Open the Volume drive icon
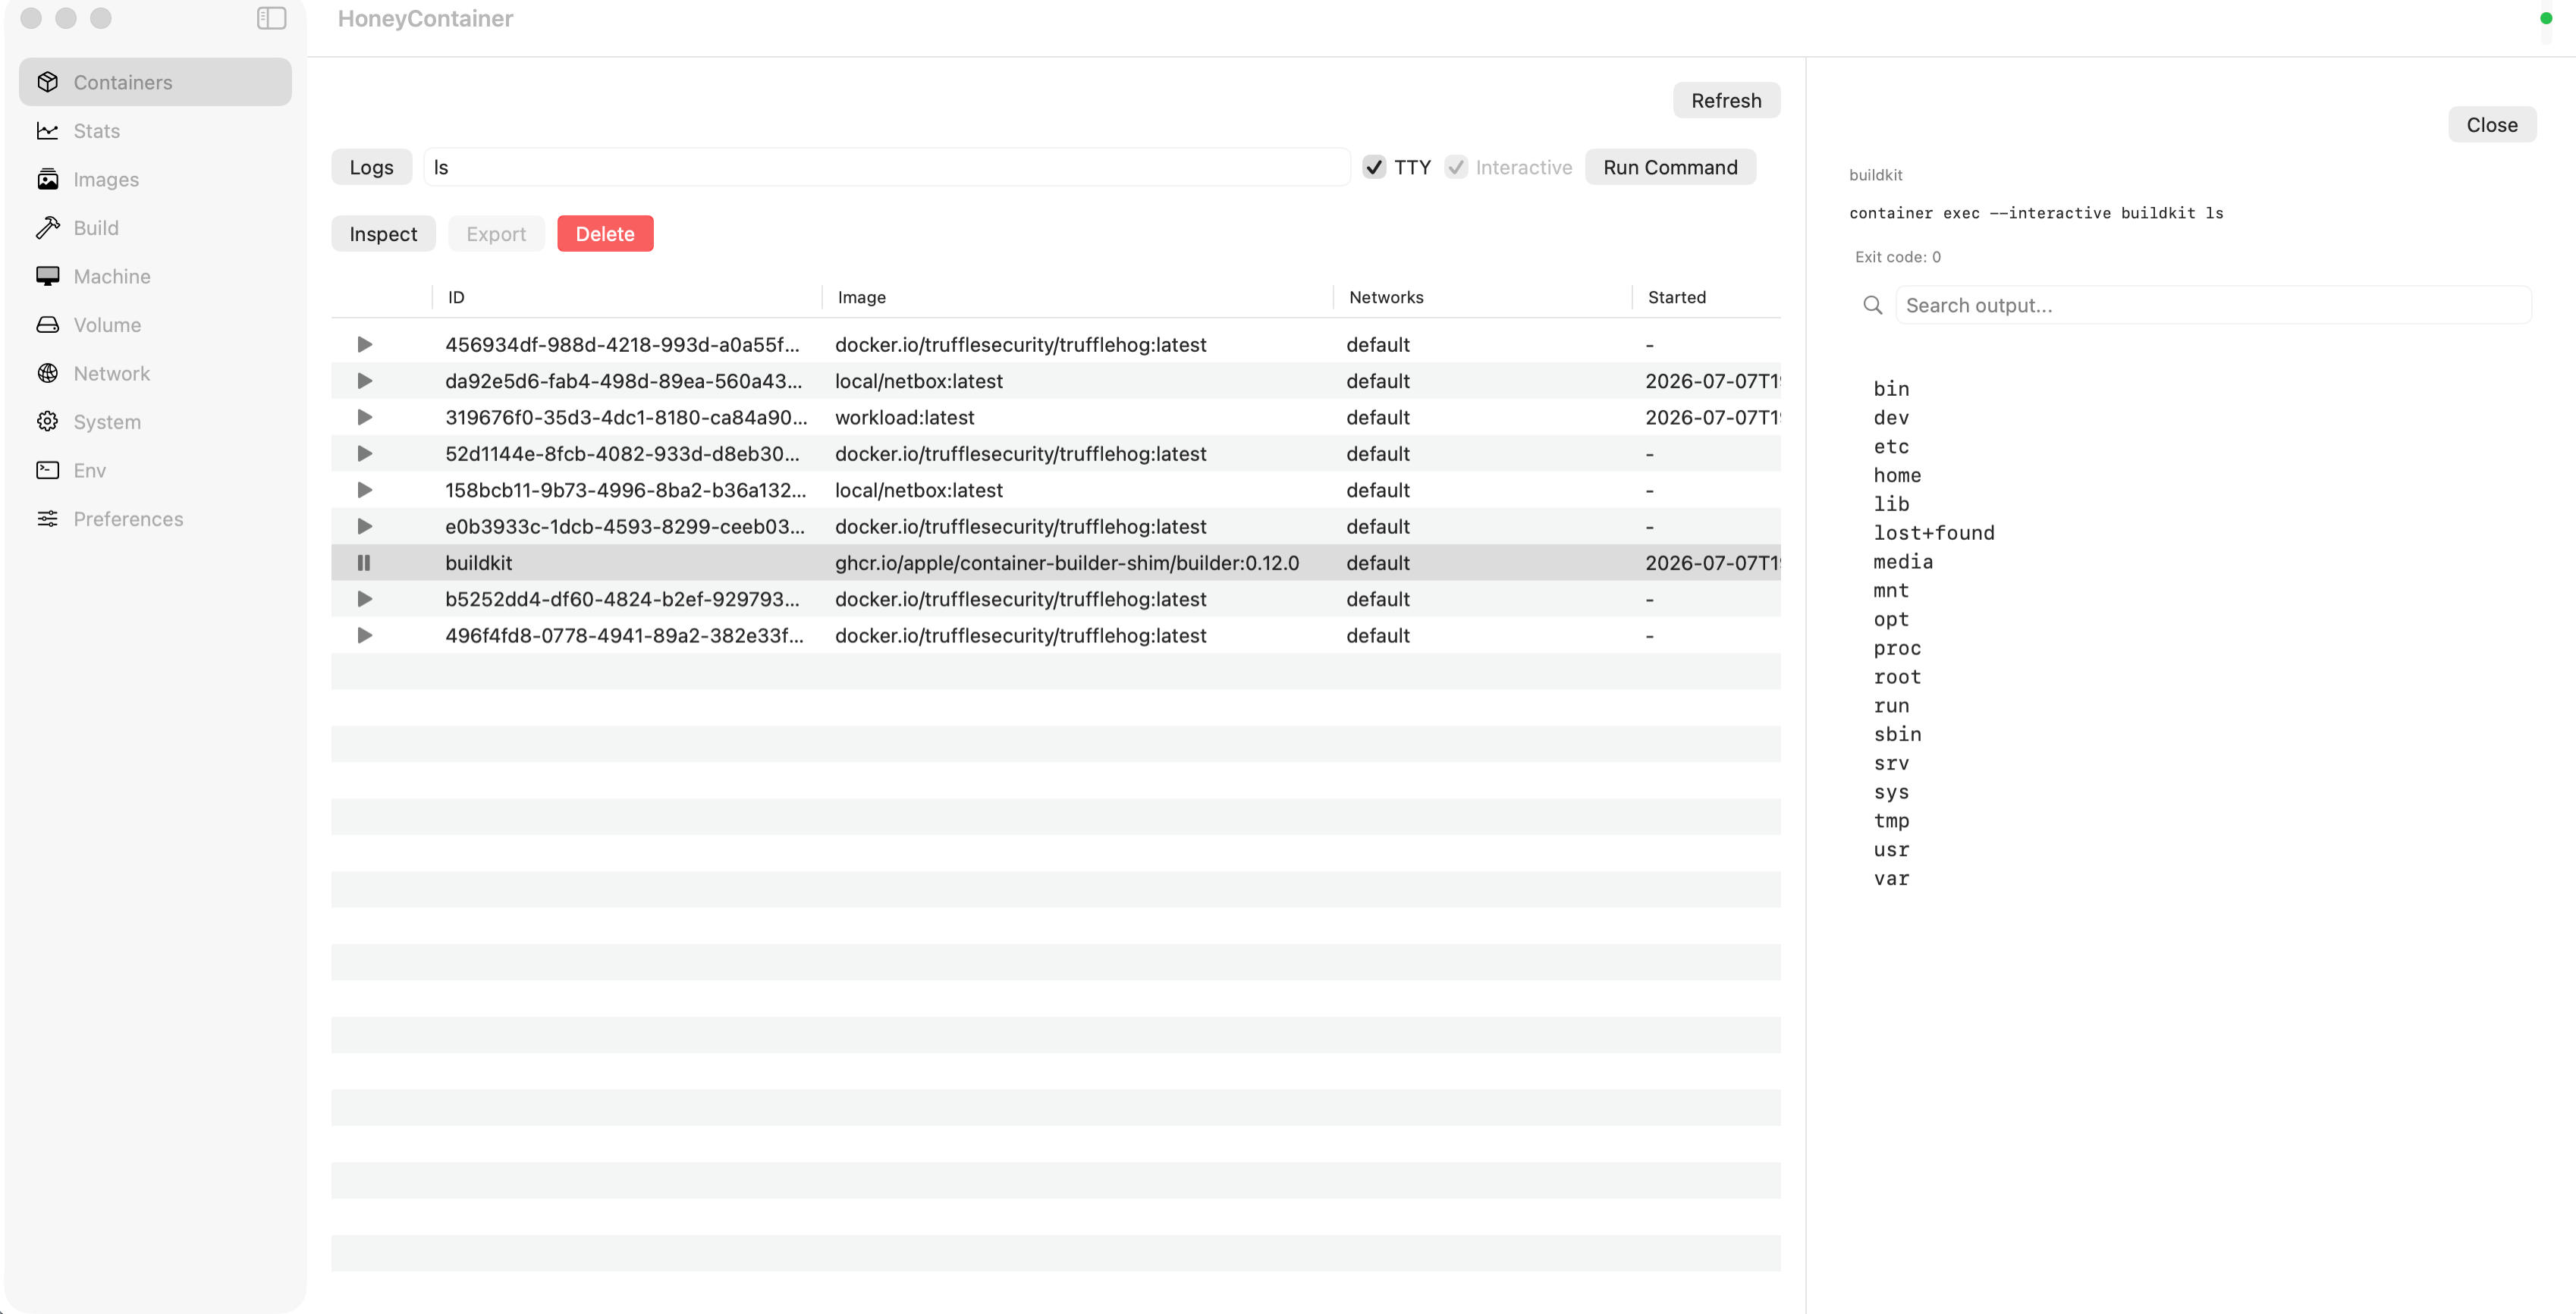 (47, 325)
